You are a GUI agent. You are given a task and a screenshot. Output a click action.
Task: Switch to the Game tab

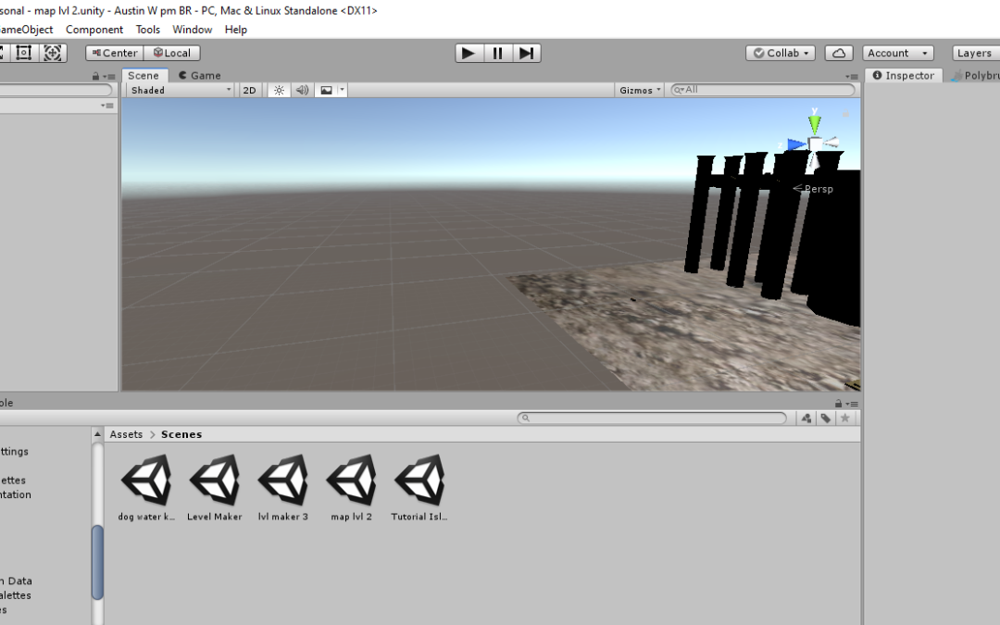[x=200, y=75]
